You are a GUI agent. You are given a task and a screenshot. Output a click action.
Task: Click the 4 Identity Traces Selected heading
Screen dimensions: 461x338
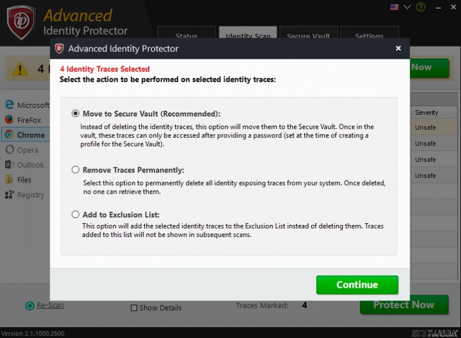point(105,69)
